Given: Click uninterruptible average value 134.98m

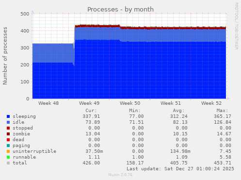Looking at the screenshot, I should pos(180,151).
